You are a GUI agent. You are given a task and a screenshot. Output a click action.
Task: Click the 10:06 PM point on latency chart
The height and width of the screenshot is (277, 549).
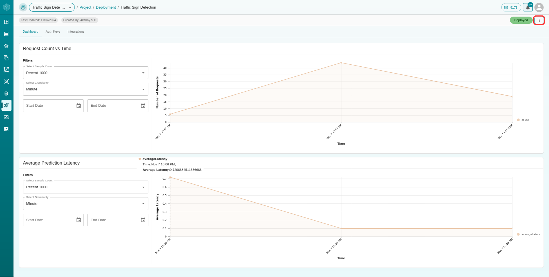tap(170, 177)
